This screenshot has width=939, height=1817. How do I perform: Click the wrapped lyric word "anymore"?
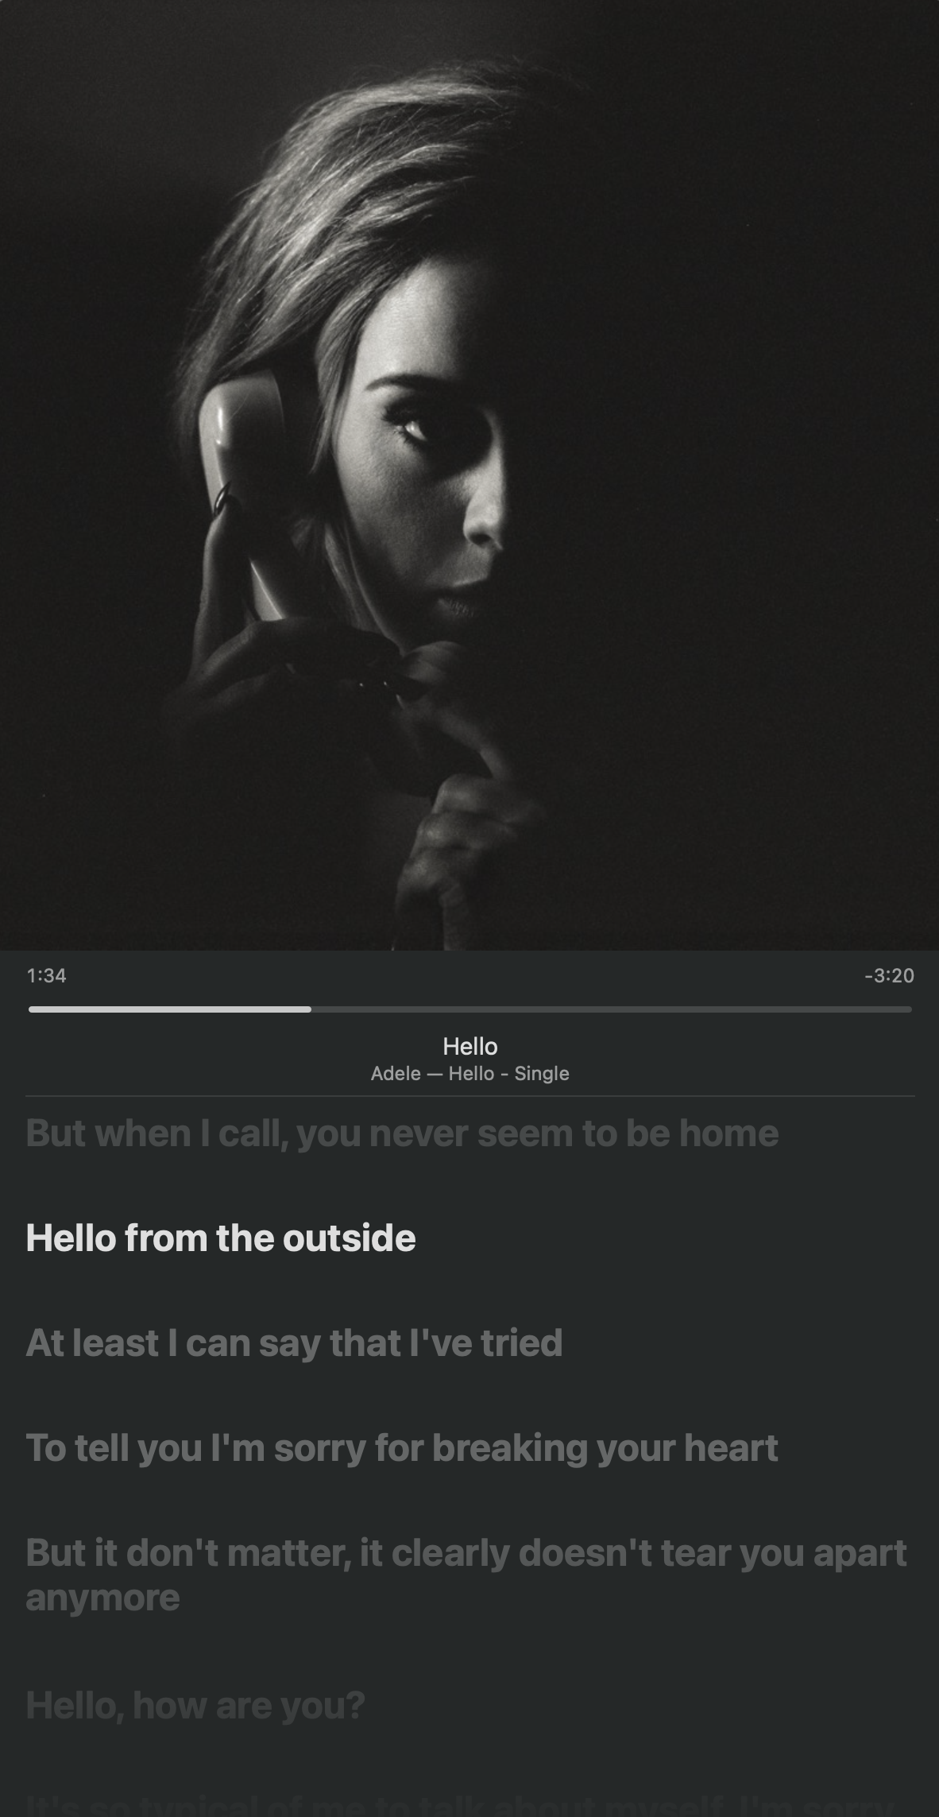point(102,1598)
